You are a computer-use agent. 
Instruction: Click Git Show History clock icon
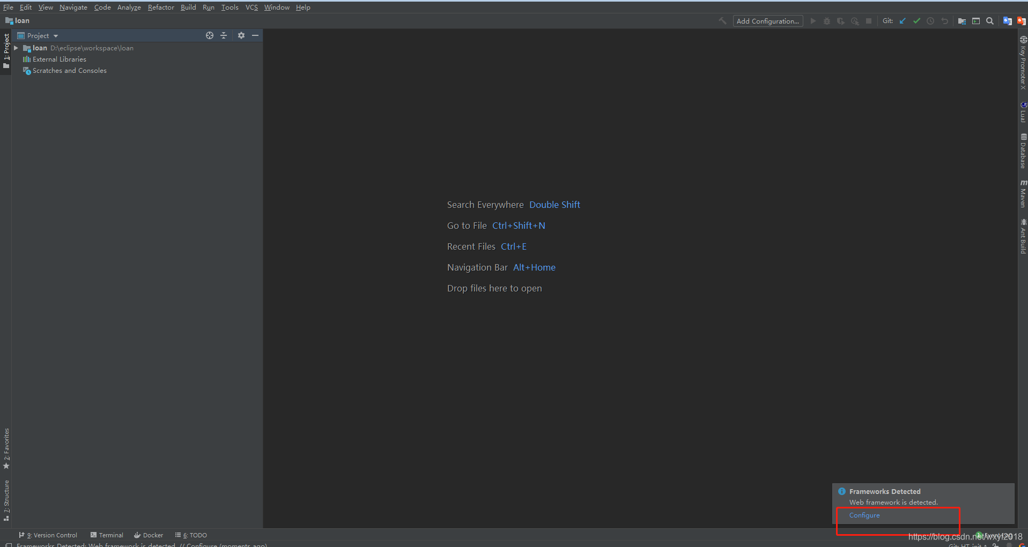click(x=930, y=21)
